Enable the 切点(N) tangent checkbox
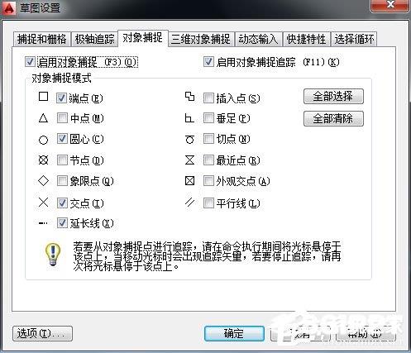This screenshot has height=353, width=411. (x=208, y=139)
